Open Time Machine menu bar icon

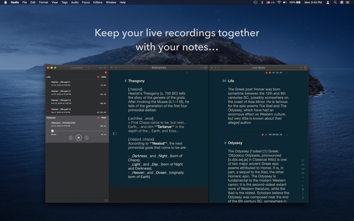(x=255, y=2)
